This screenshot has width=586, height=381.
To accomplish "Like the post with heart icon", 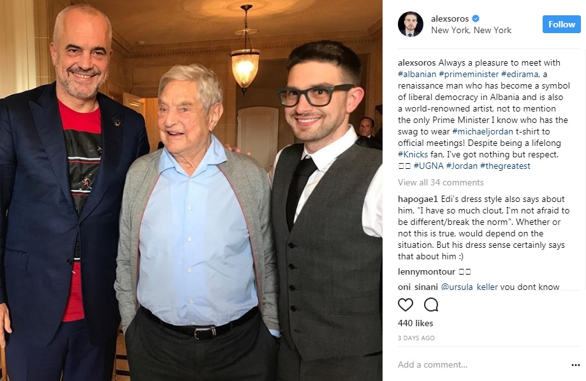I will point(405,305).
